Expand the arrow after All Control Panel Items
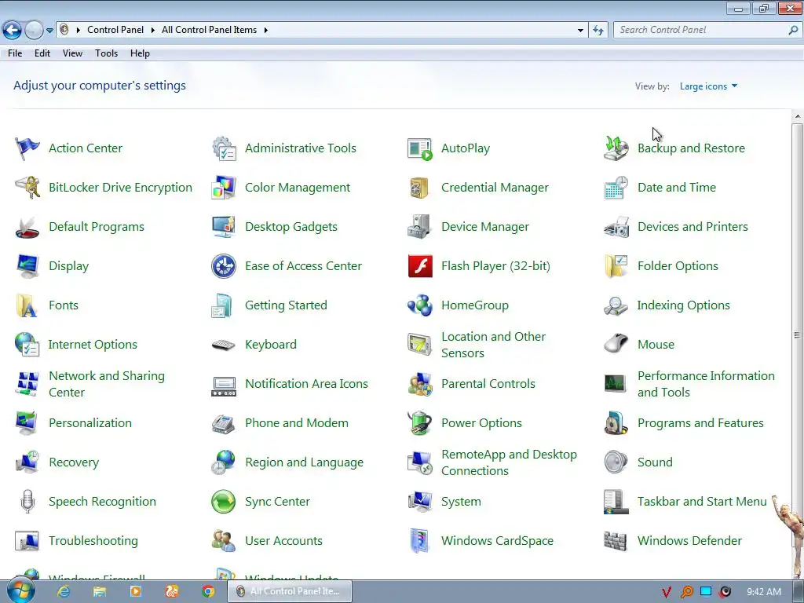 coord(265,31)
